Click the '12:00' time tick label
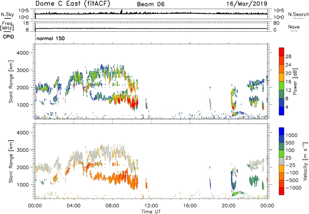The height and width of the screenshot is (214, 309). click(151, 206)
